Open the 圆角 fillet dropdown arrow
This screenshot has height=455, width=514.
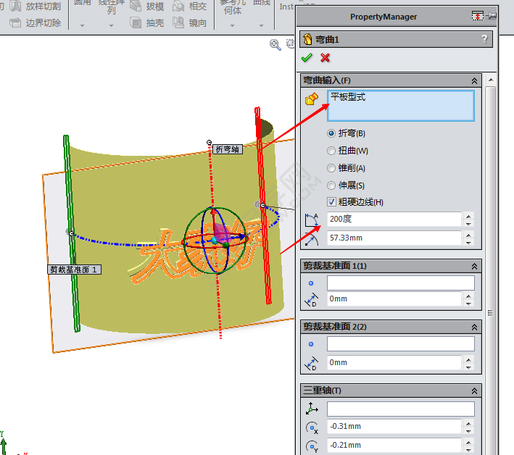(82, 25)
